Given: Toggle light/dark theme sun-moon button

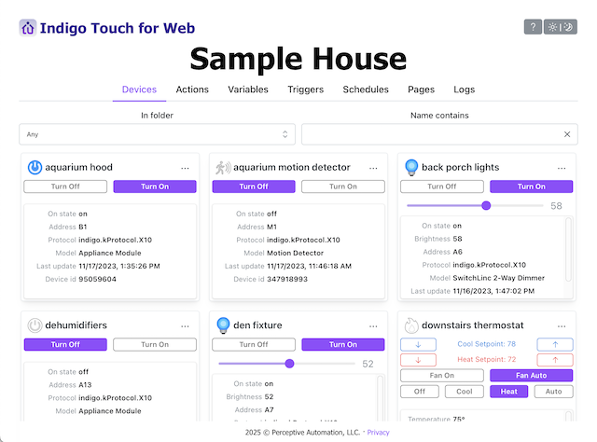Looking at the screenshot, I should [x=561, y=27].
